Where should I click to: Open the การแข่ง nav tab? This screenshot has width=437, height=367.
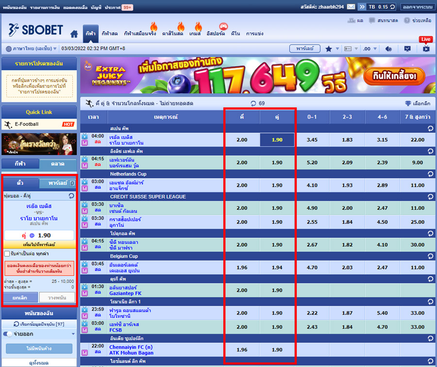pos(255,33)
